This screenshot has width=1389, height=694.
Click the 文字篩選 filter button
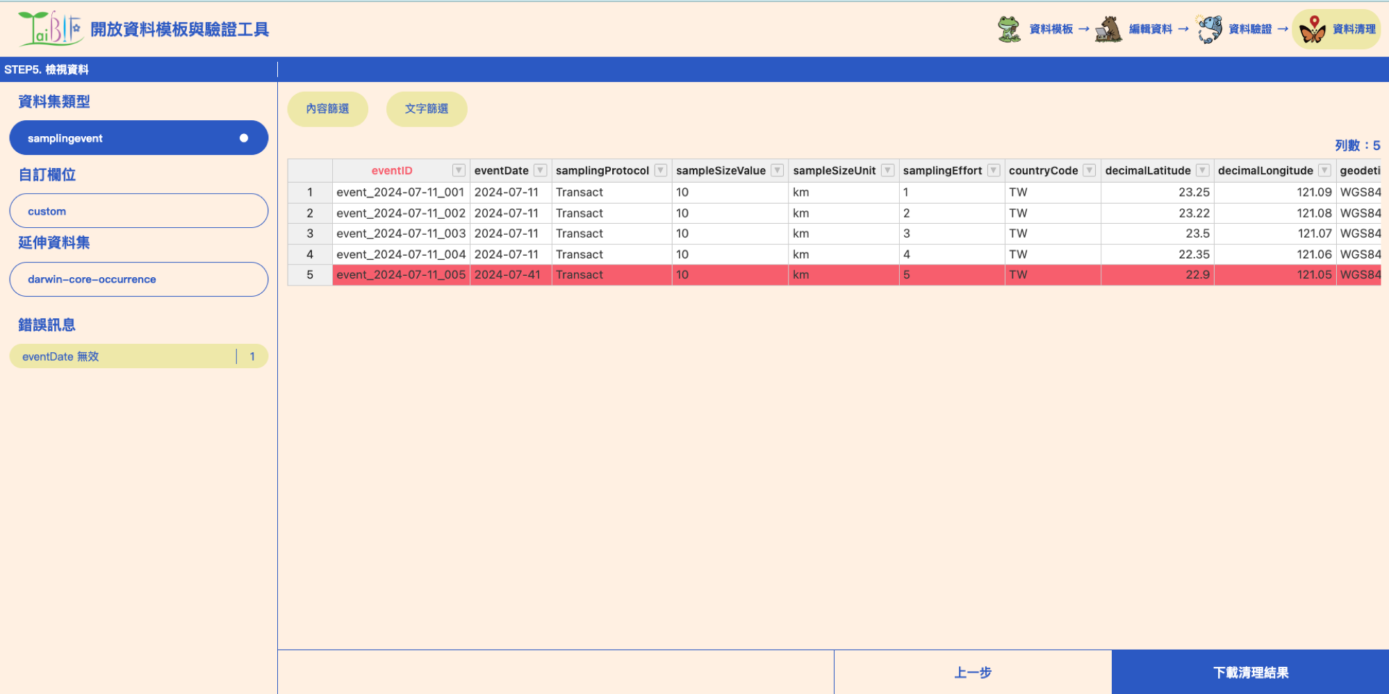pos(427,109)
